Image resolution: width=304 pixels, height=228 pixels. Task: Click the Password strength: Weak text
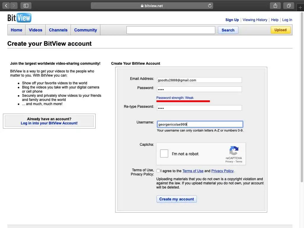pyautogui.click(x=175, y=98)
